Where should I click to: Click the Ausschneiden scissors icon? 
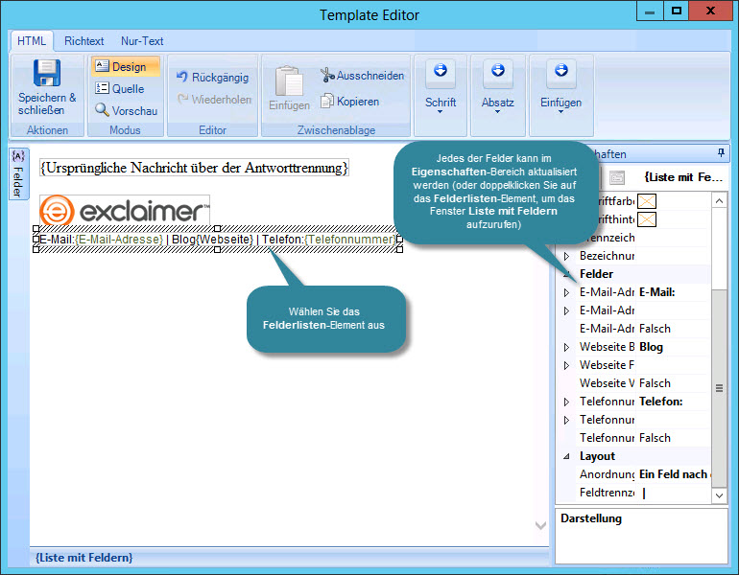pyautogui.click(x=327, y=75)
